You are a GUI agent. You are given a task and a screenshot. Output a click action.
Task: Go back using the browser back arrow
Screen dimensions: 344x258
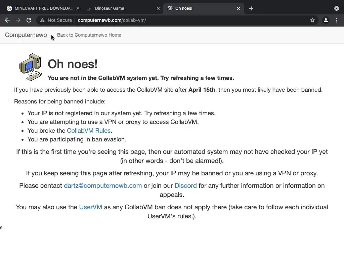[x=7, y=20]
